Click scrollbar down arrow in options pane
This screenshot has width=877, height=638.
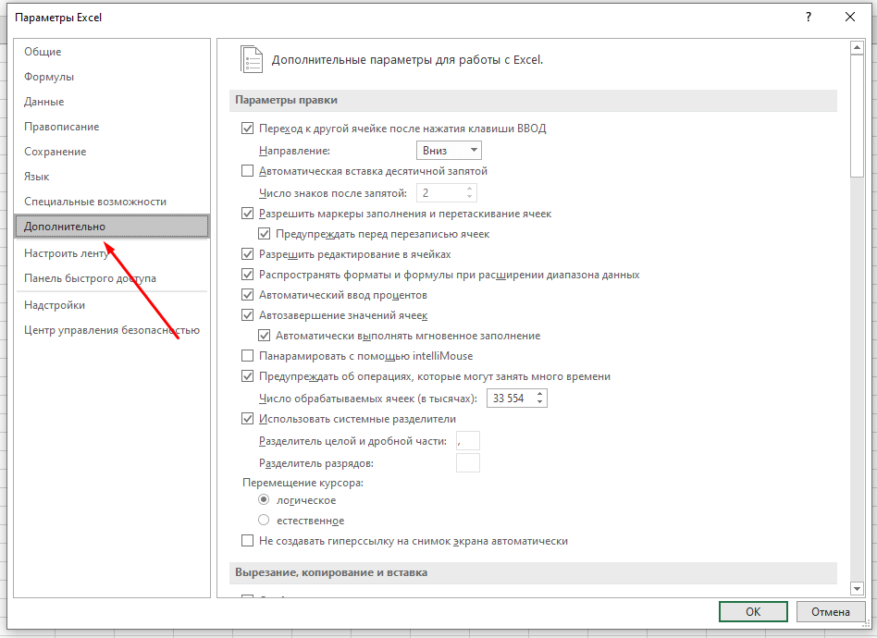[x=857, y=588]
